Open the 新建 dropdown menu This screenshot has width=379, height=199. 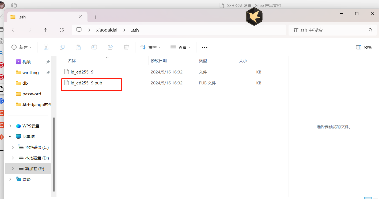pyautogui.click(x=21, y=47)
